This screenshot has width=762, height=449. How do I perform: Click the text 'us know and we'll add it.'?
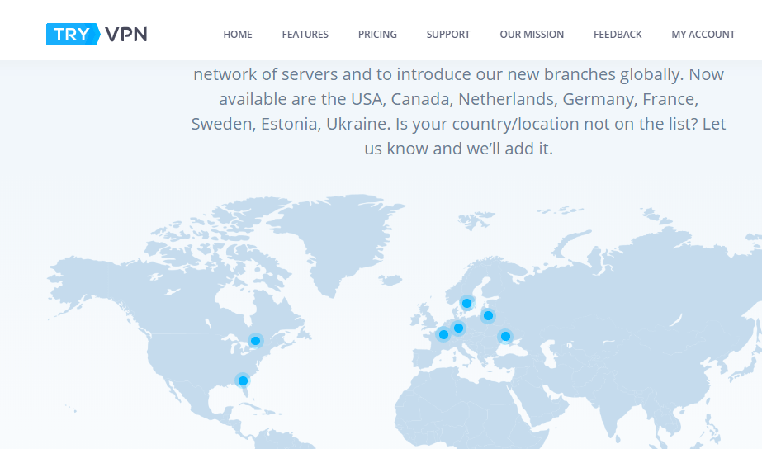(x=459, y=149)
